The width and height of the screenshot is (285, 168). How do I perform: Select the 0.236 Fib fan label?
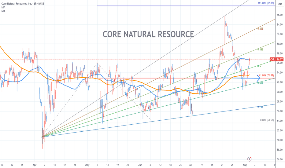pos(260,29)
